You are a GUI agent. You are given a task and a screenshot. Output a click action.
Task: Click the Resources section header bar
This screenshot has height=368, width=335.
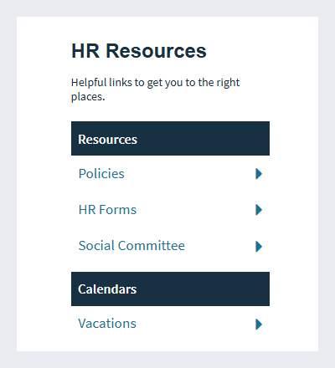[170, 138]
